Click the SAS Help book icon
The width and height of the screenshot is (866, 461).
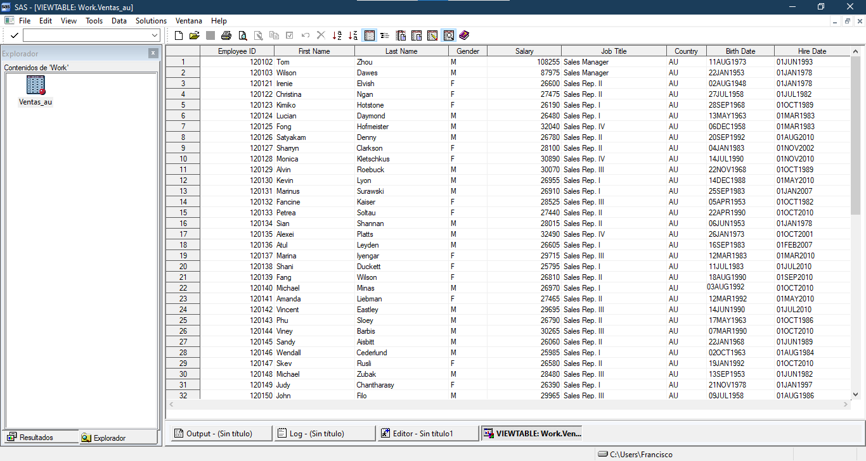(464, 35)
